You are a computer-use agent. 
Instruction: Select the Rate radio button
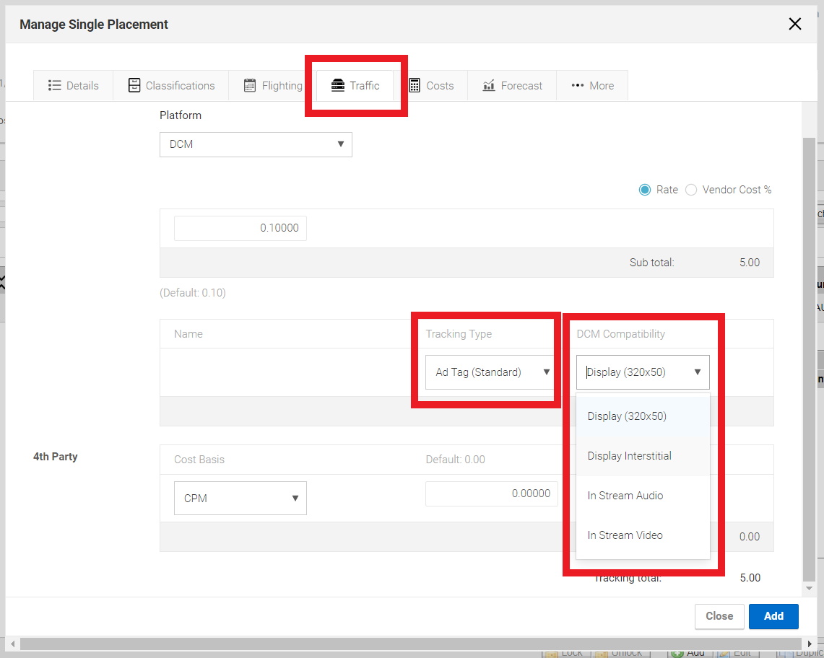(x=645, y=190)
